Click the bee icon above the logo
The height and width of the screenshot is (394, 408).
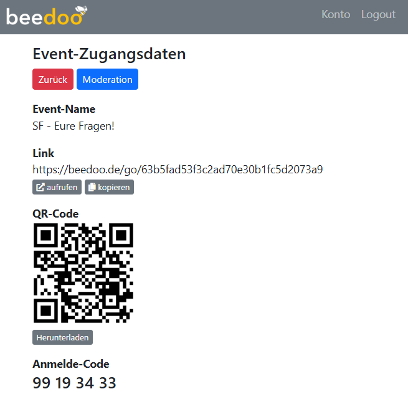(x=82, y=11)
